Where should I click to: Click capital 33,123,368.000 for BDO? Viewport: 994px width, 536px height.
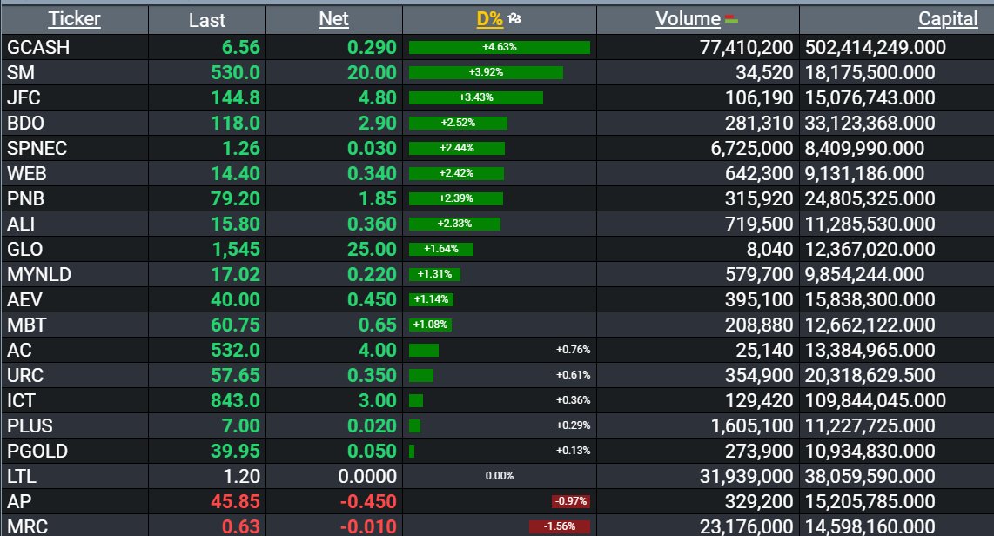tap(870, 123)
